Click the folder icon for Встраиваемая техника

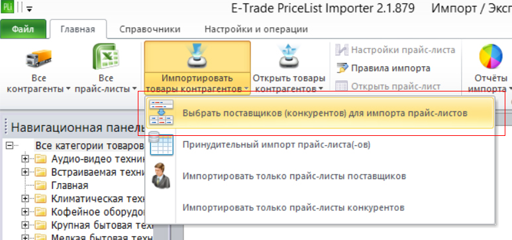41,172
